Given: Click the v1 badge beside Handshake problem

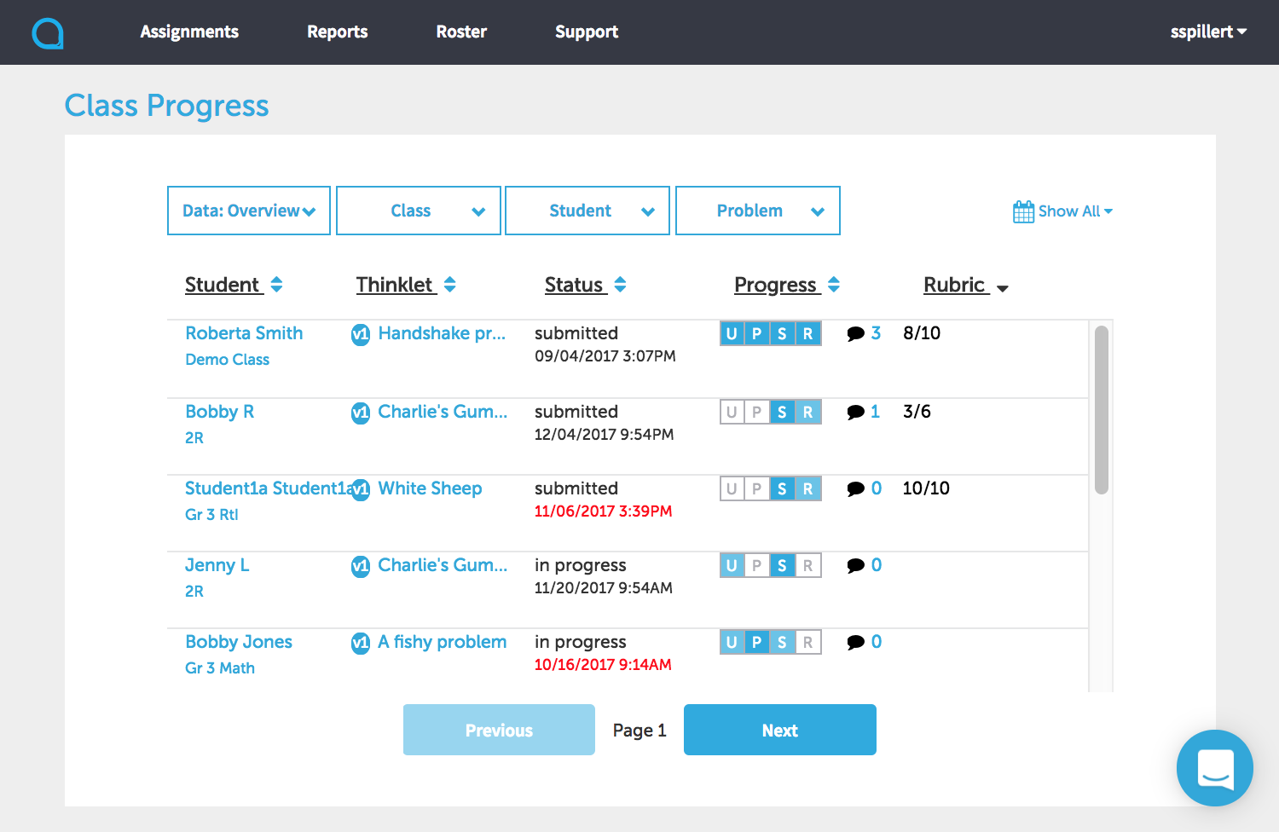Looking at the screenshot, I should pos(361,334).
